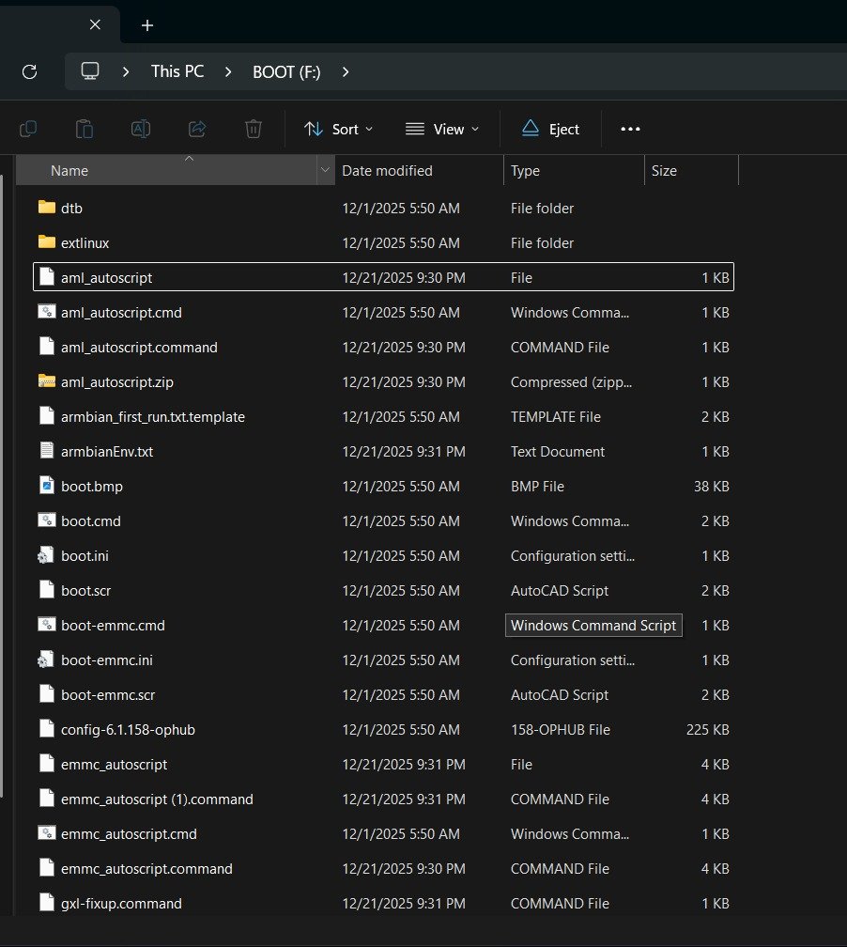Click the Copy icon in the toolbar

[x=28, y=129]
